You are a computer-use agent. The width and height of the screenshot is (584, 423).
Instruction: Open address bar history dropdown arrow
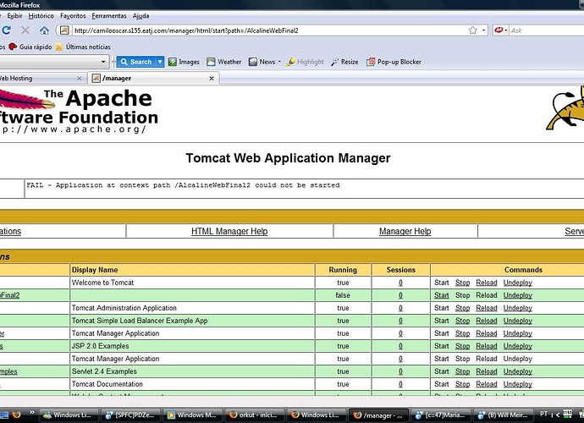(x=483, y=30)
